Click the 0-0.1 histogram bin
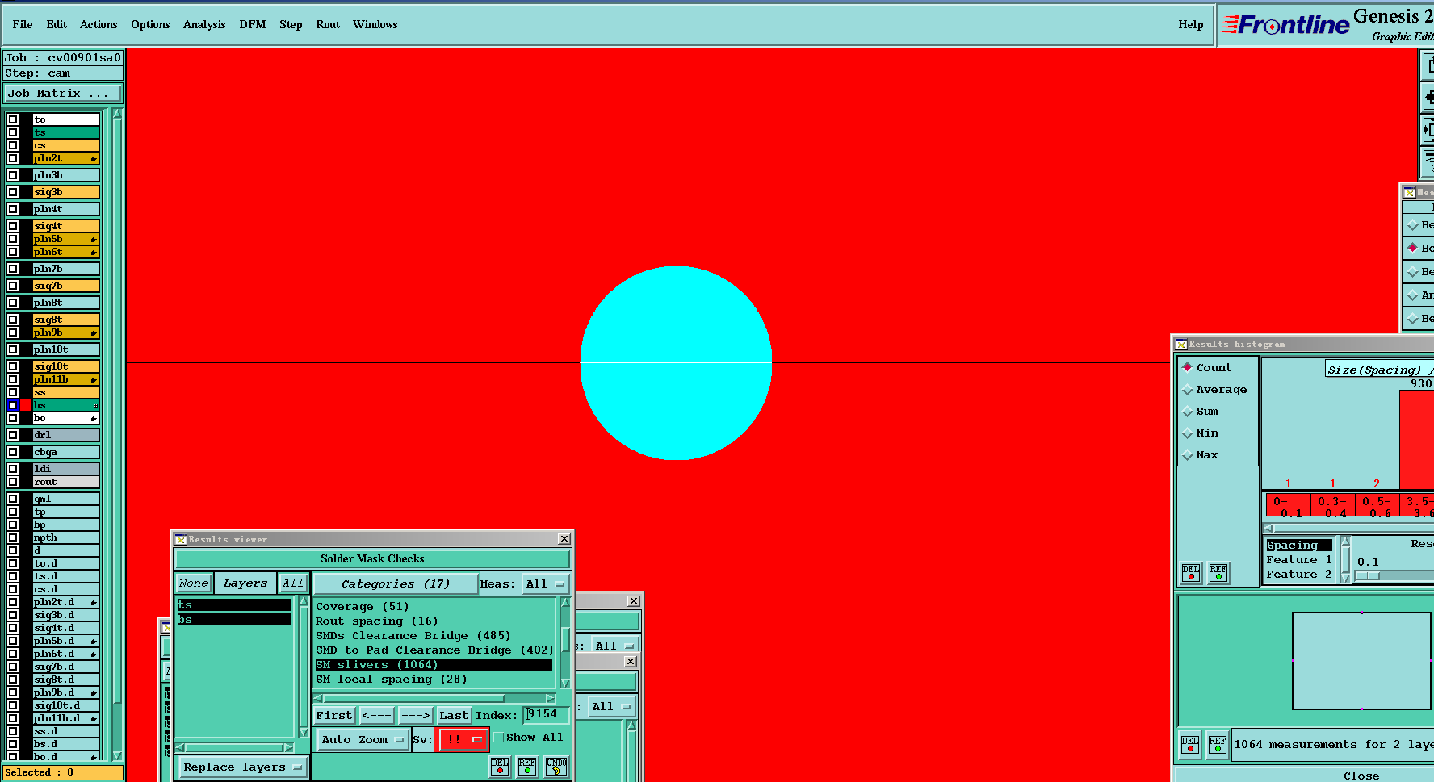Image resolution: width=1434 pixels, height=782 pixels. [x=1288, y=506]
